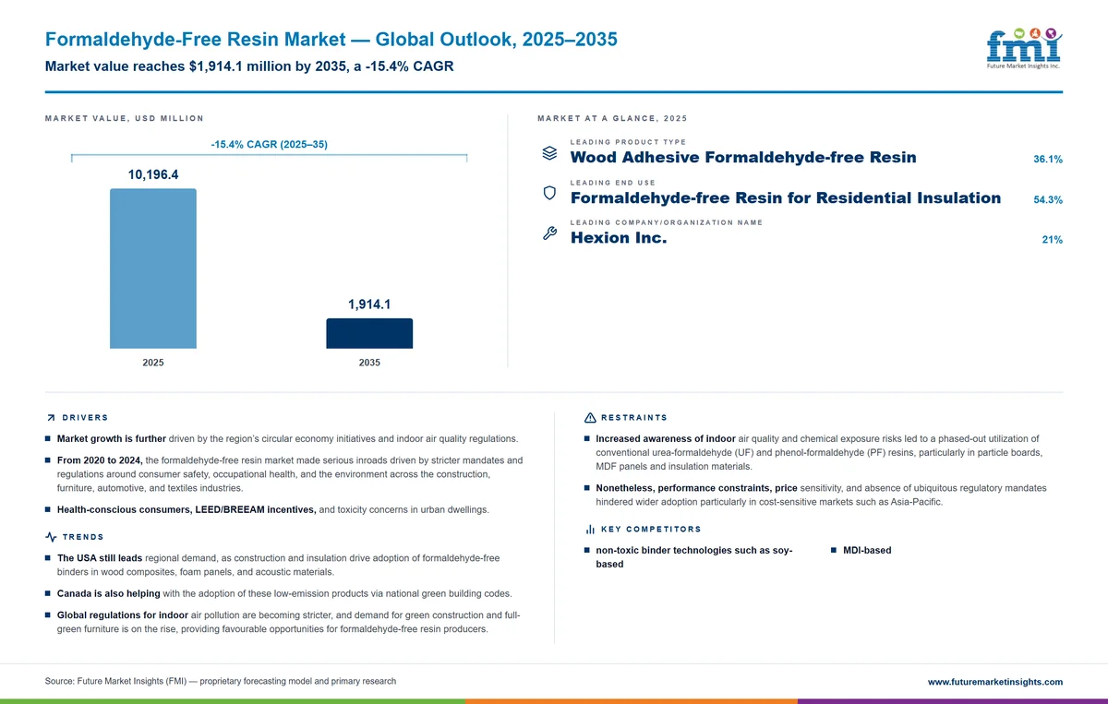Click the pulse icon next to Trends
This screenshot has width=1108, height=704.
51,537
